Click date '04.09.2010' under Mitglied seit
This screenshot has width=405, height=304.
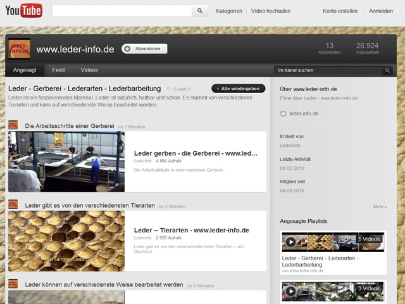(292, 191)
